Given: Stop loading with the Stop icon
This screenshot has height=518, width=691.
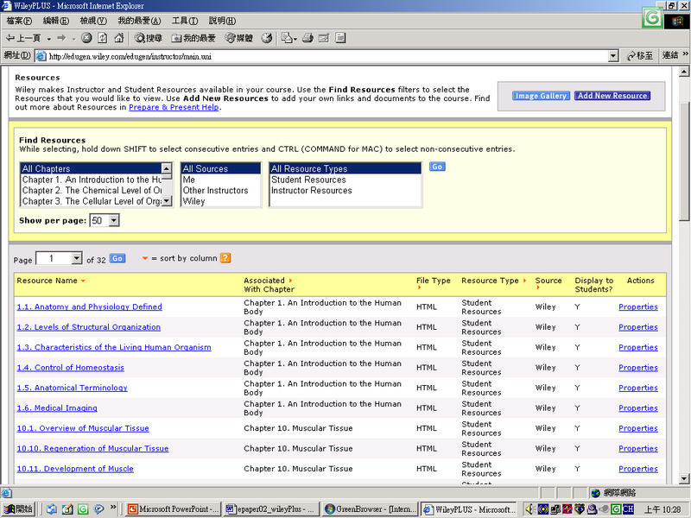Looking at the screenshot, I should (x=86, y=38).
